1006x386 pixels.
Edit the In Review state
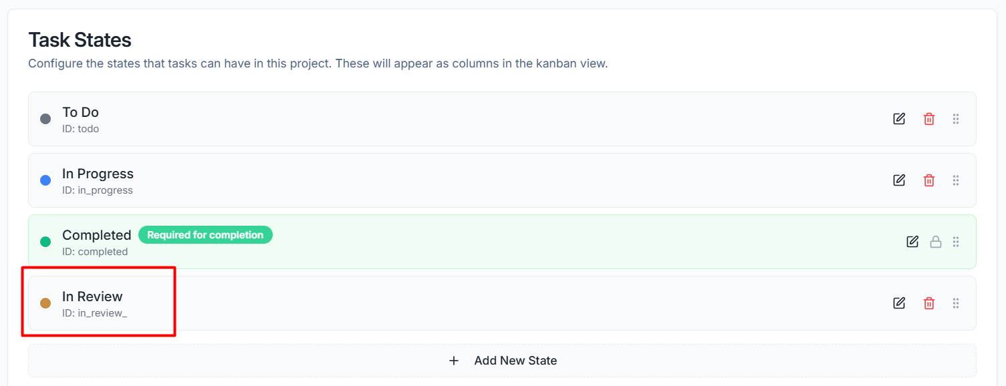tap(899, 303)
